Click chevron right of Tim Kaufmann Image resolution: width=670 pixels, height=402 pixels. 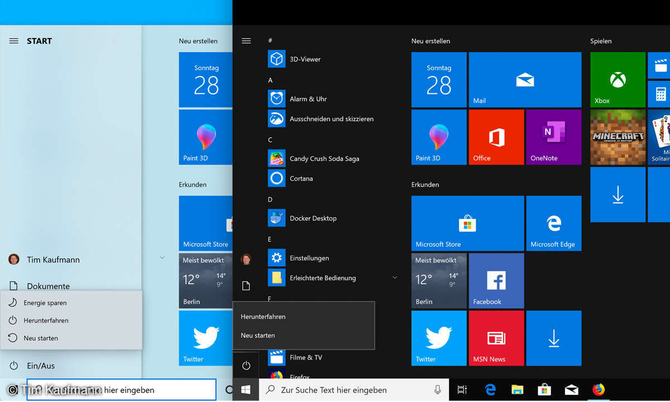pyautogui.click(x=162, y=258)
